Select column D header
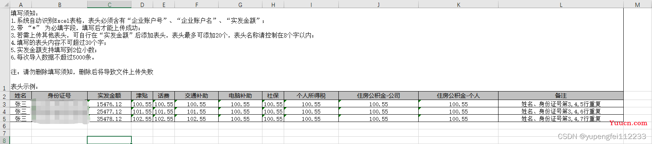Image resolution: width=652 pixels, height=144 pixels. [x=142, y=4]
